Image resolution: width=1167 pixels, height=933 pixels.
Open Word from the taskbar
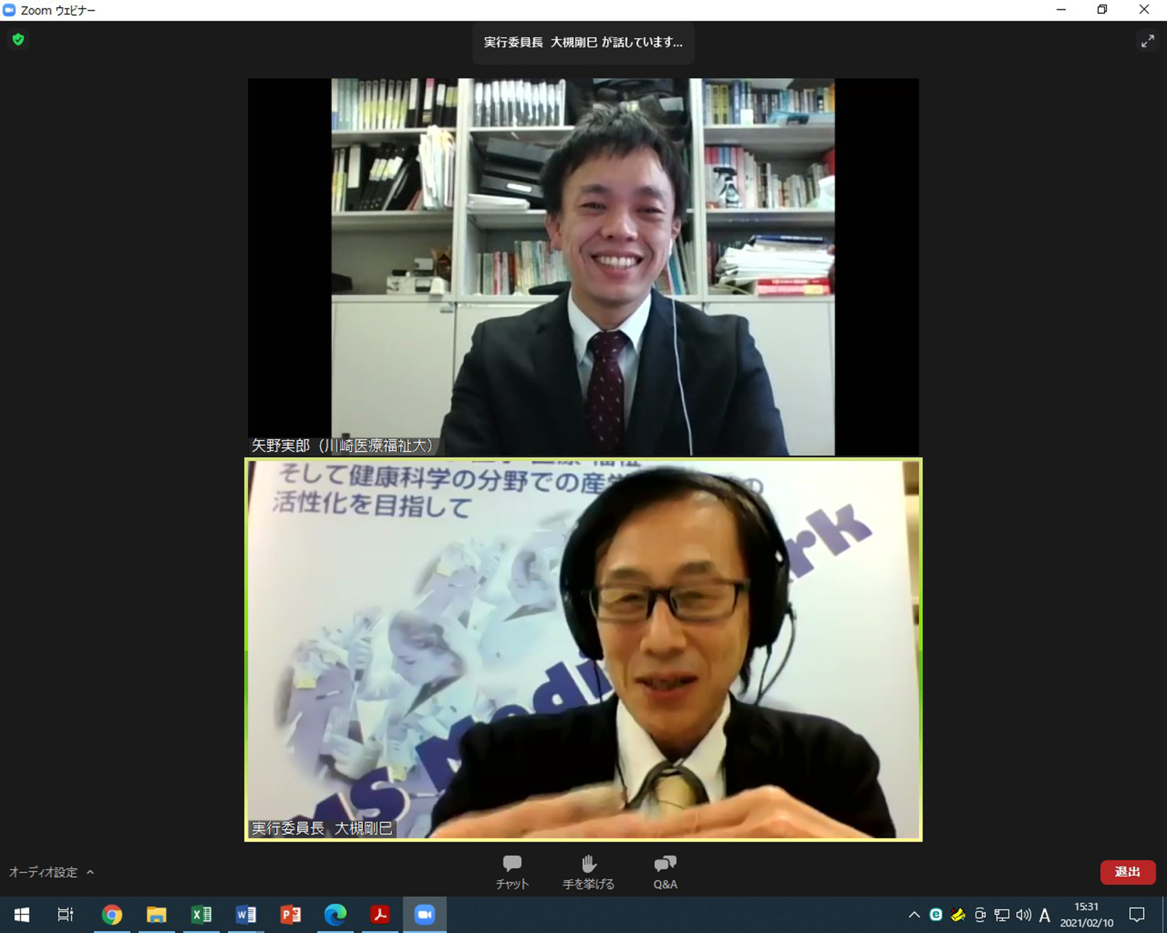246,914
